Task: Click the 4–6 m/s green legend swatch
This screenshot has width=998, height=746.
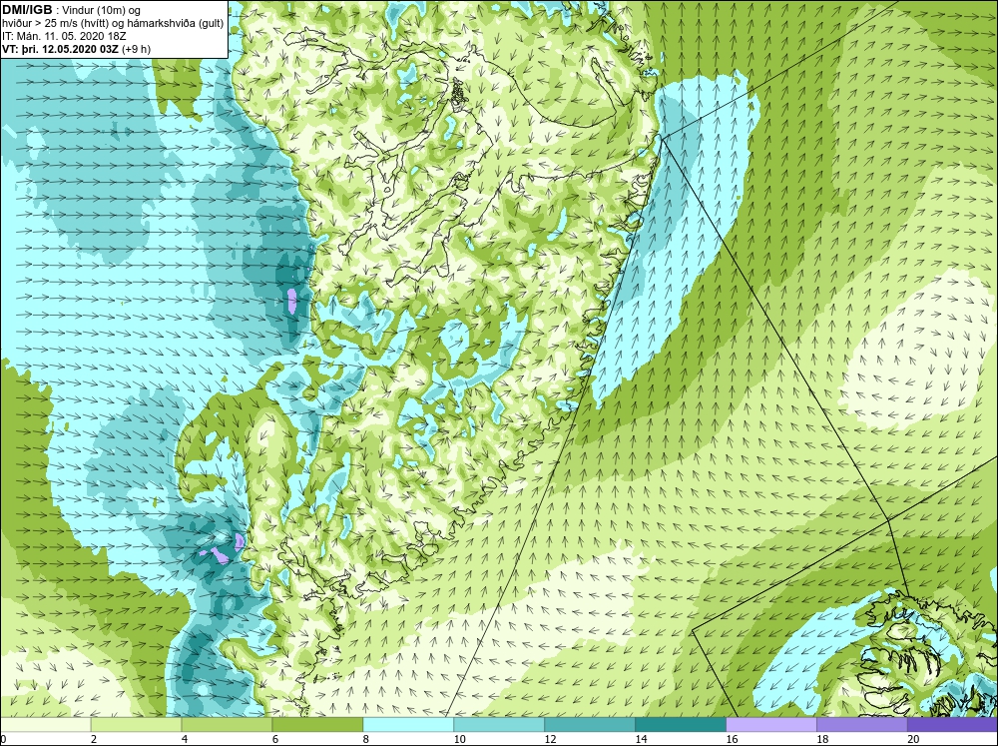Action: pos(228,724)
